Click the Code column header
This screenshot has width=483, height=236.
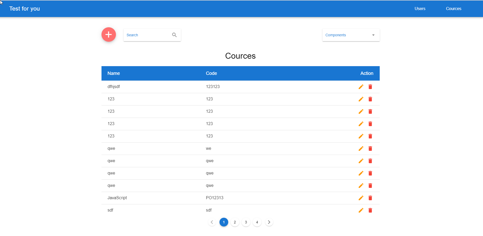tap(211, 73)
